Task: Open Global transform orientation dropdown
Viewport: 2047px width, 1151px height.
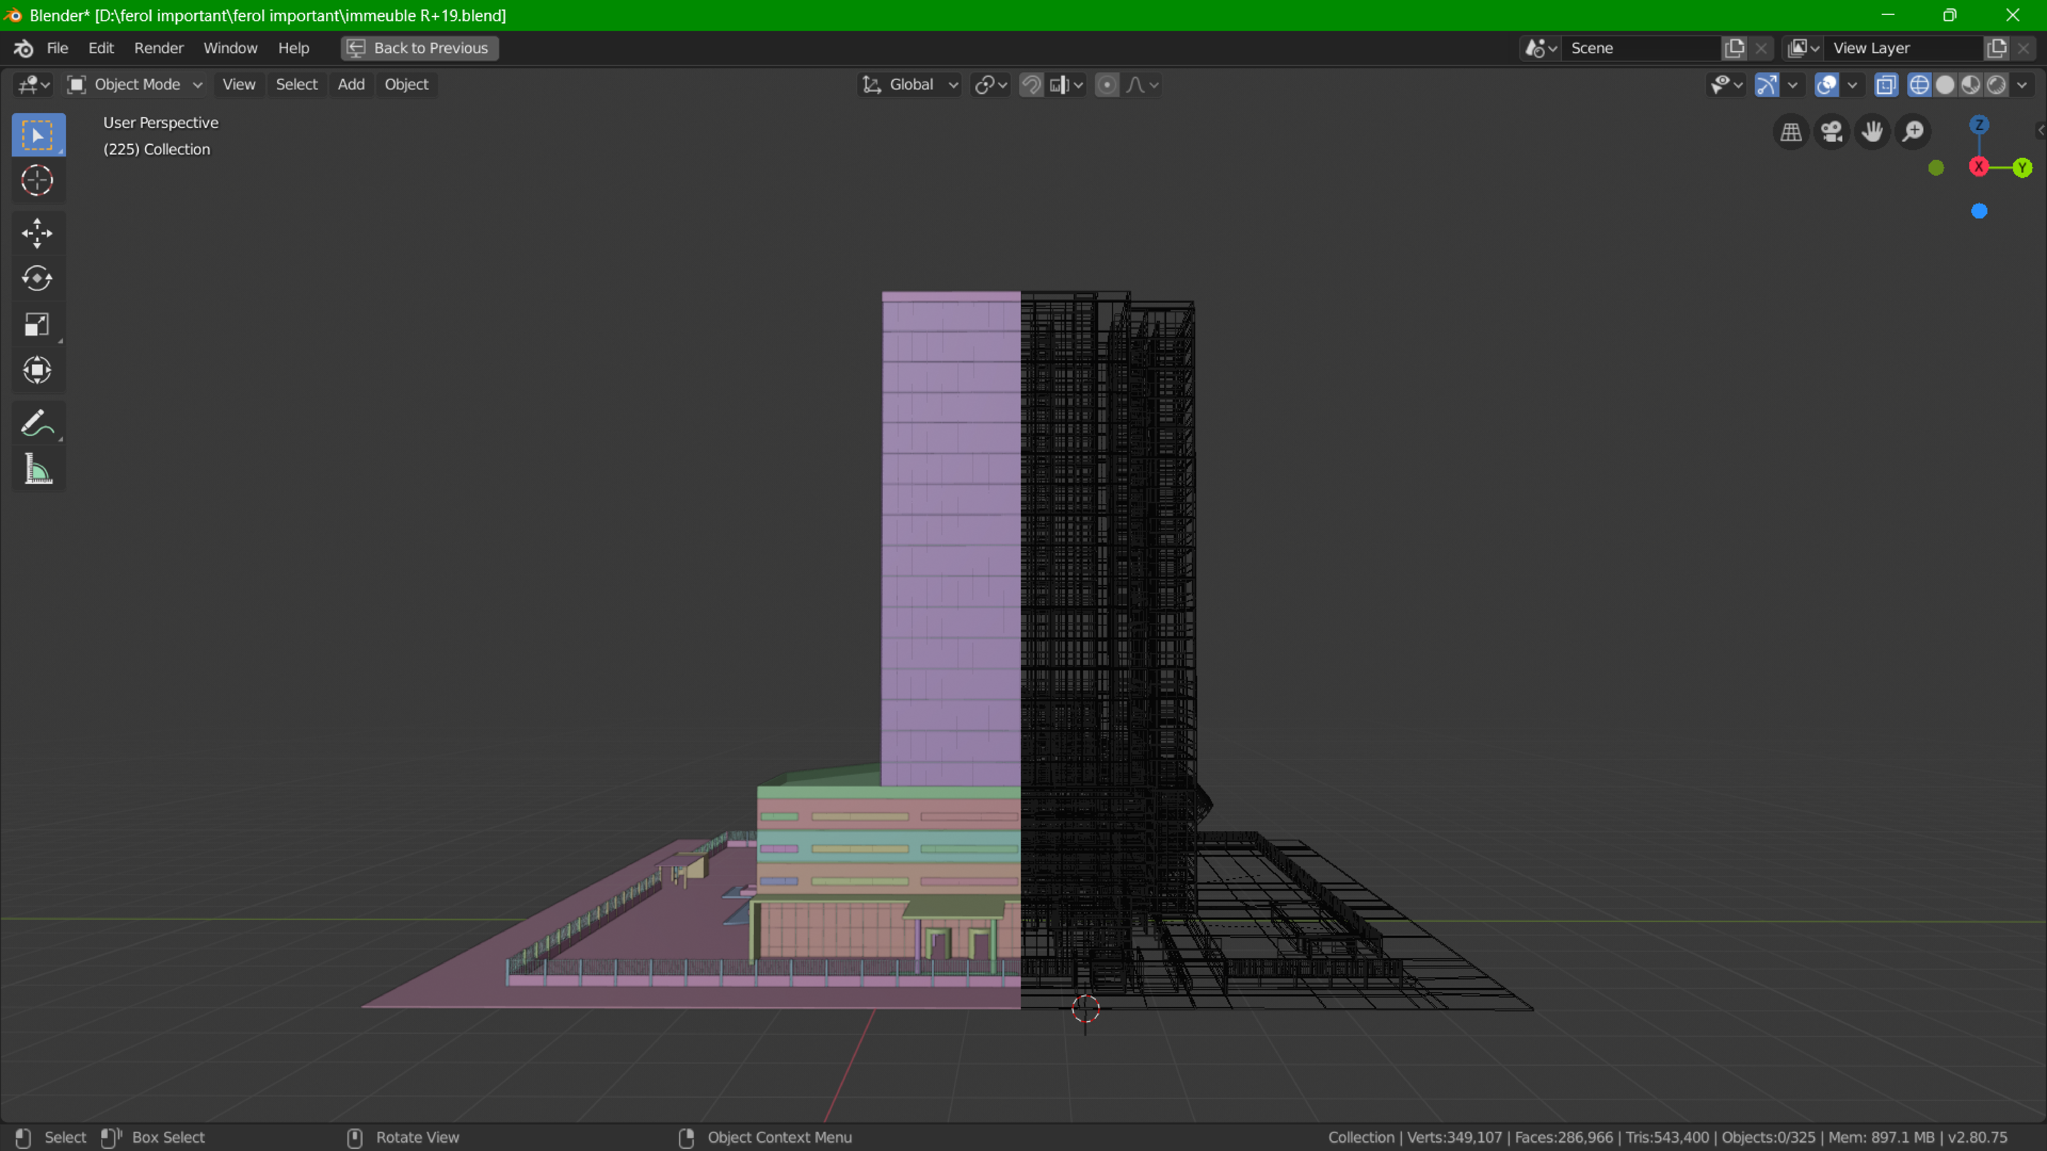Action: (x=910, y=85)
